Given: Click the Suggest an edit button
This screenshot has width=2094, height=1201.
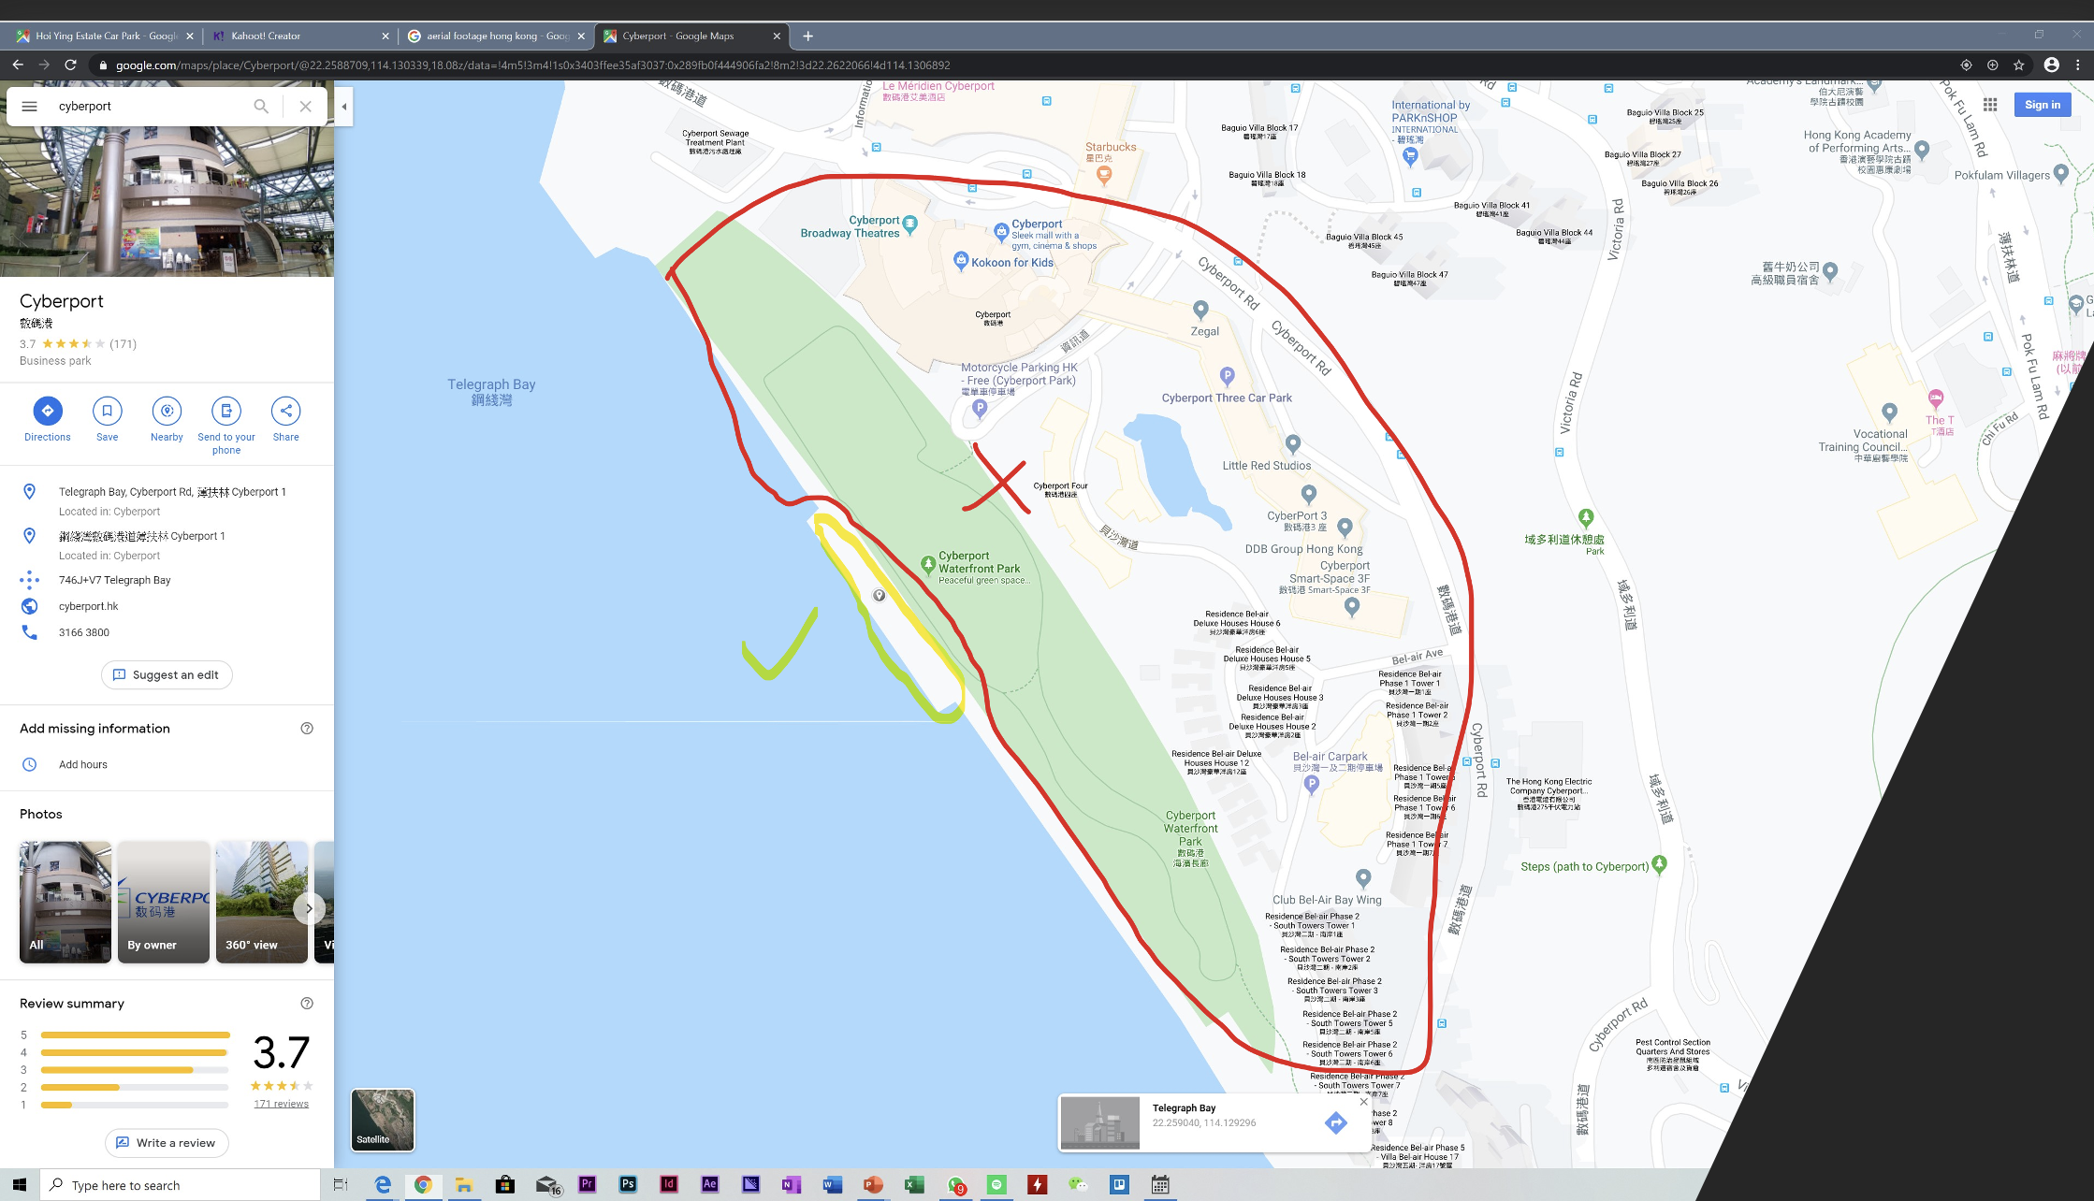Looking at the screenshot, I should 167,674.
